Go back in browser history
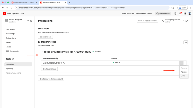Viewport: 193px width, 108px height. coord(3,8)
